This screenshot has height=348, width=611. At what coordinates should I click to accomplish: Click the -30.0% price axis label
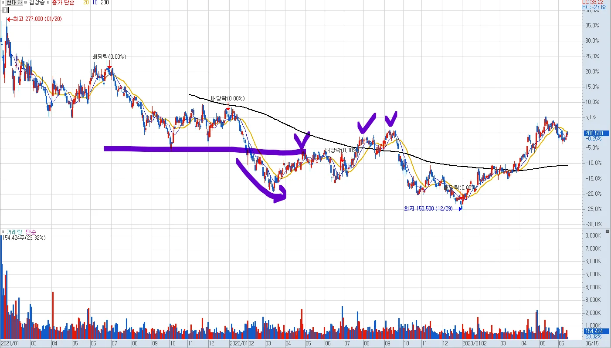point(594,224)
